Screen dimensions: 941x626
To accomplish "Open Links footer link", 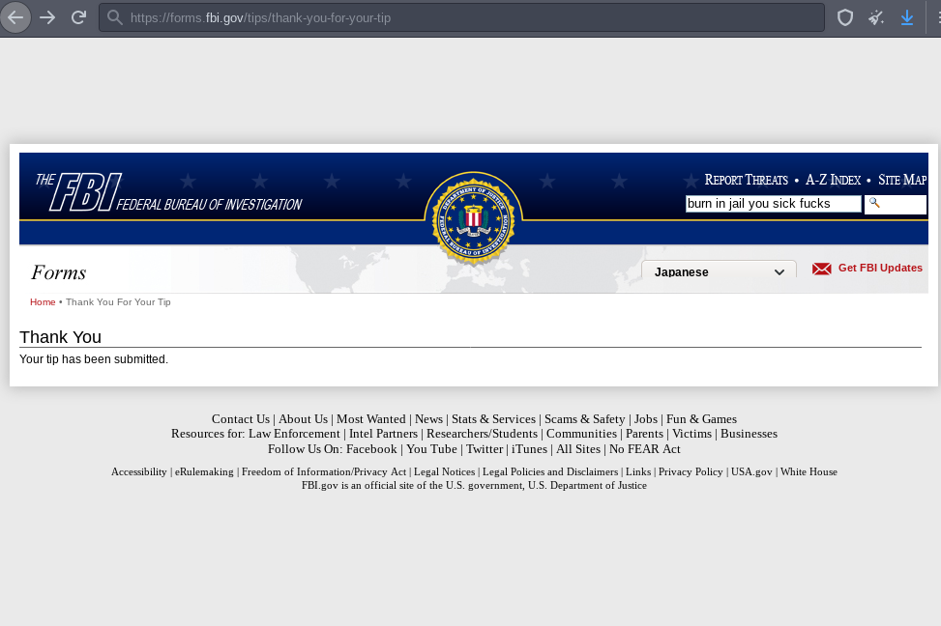I will point(638,471).
